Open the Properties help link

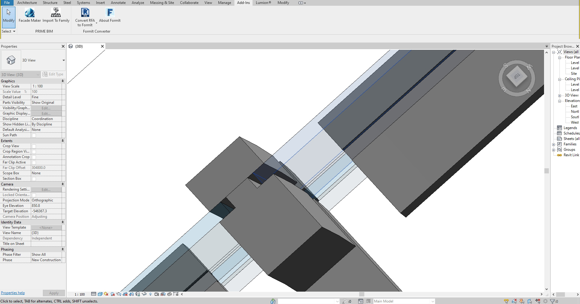tap(13, 293)
